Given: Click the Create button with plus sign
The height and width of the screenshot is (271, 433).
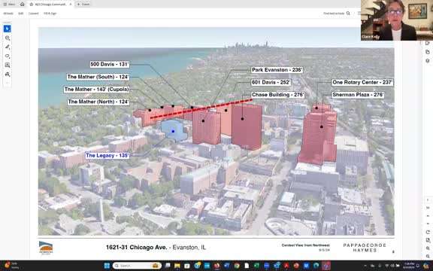Looking at the screenshot, I should (x=83, y=5).
